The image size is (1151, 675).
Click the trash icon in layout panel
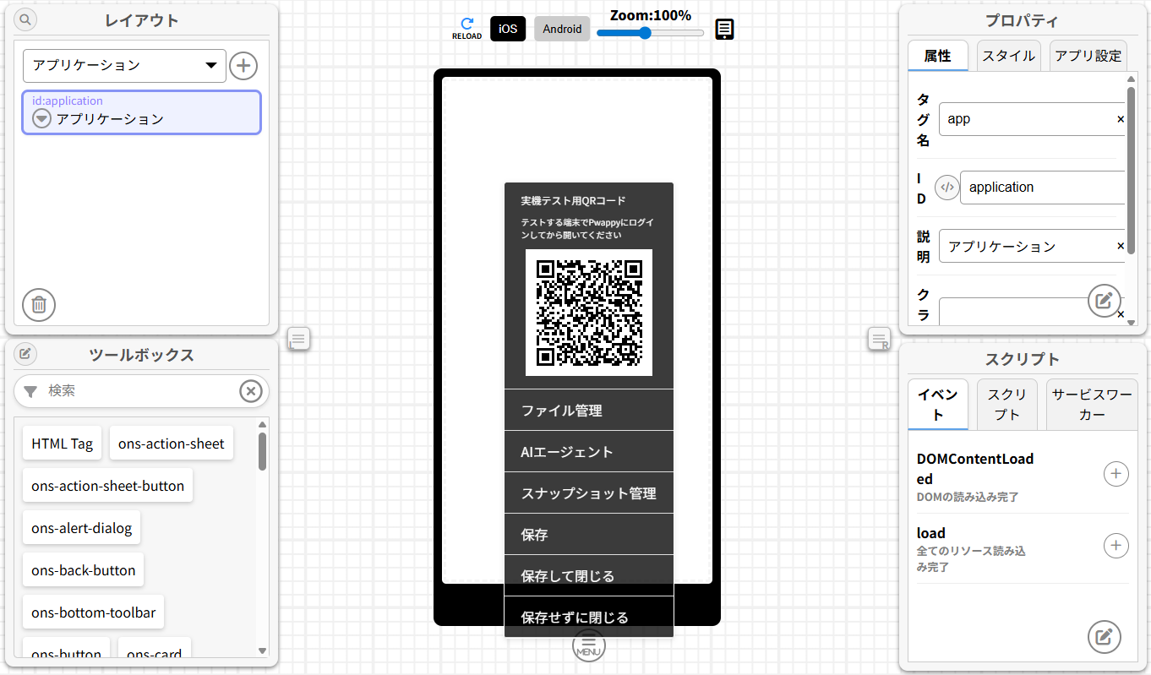(x=39, y=305)
